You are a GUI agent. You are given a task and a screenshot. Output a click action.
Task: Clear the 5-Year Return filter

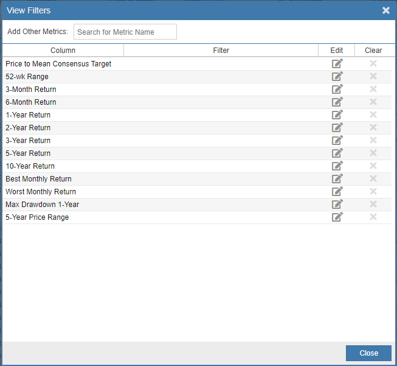tap(373, 153)
